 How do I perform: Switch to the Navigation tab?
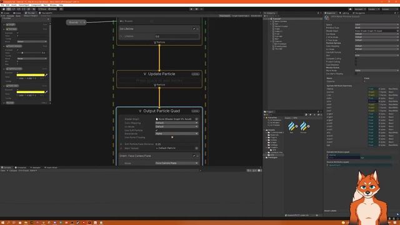coord(359,13)
